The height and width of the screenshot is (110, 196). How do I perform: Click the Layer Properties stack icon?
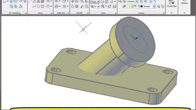(124, 6)
